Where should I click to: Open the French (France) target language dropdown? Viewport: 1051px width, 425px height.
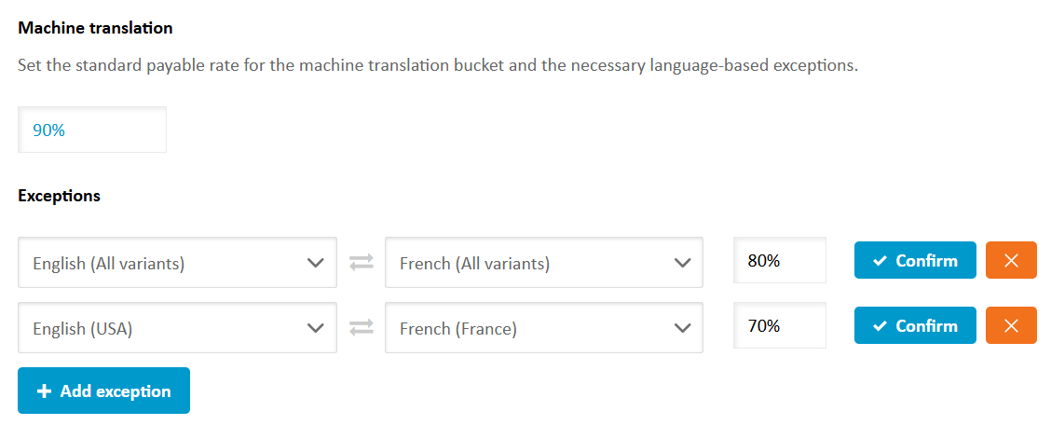543,327
